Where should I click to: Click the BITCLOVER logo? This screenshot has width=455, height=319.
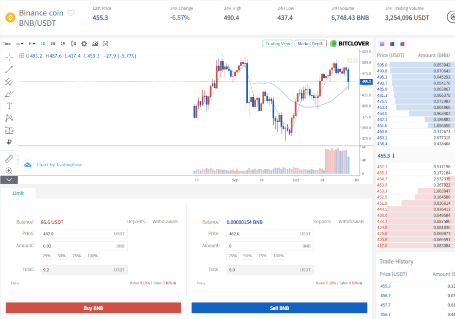click(x=350, y=44)
